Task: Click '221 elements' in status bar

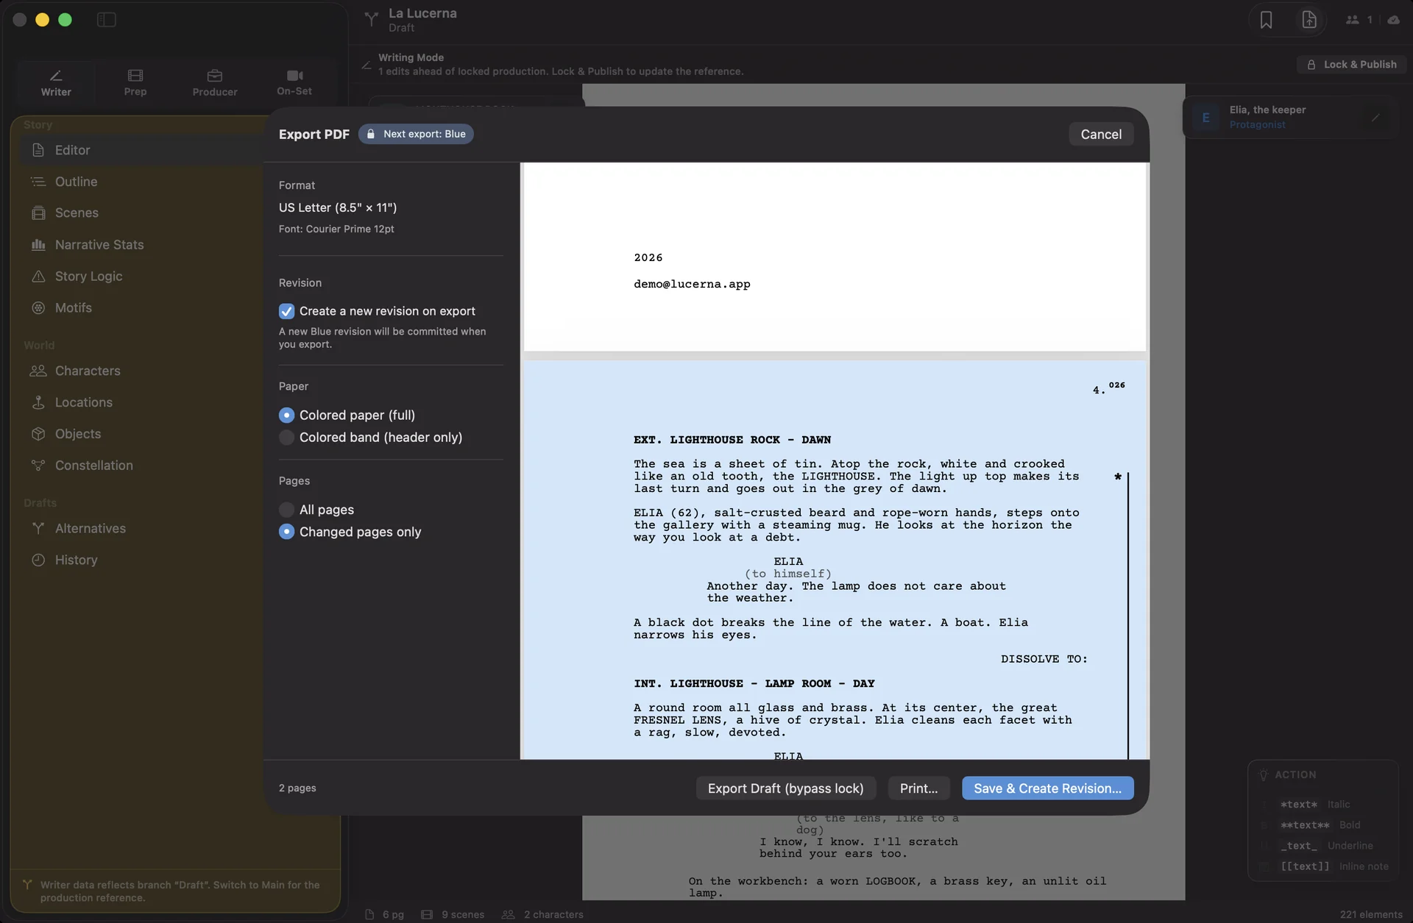Action: coord(1371,915)
